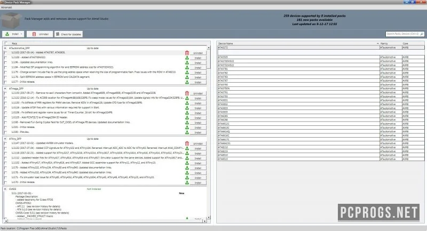Click the red trash icon on the toolbar Uninstall button
The image size is (427, 231).
coord(34,34)
